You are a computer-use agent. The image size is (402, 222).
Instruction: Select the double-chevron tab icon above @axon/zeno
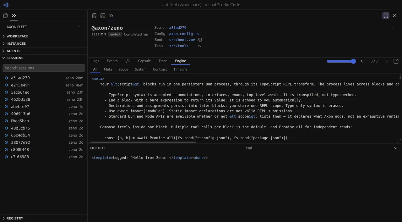[x=111, y=15]
